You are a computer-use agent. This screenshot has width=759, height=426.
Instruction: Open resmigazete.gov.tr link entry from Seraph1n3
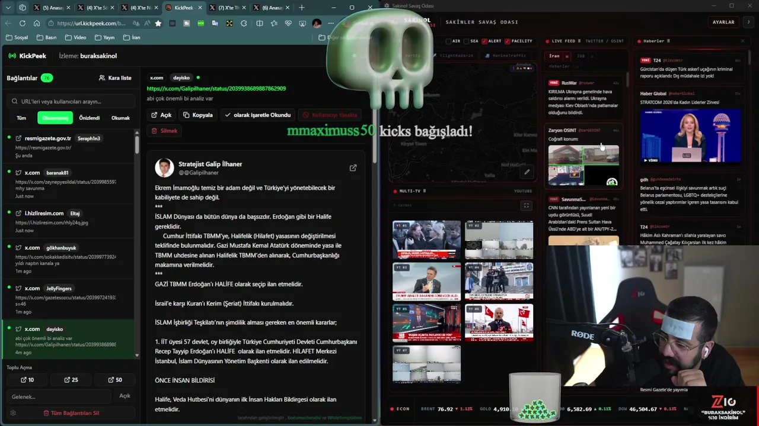coord(68,146)
